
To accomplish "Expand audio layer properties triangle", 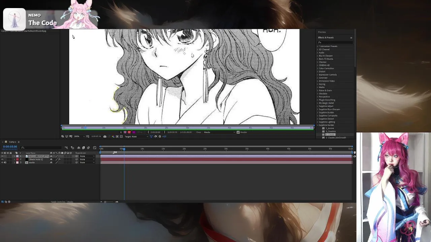I will (x=14, y=162).
